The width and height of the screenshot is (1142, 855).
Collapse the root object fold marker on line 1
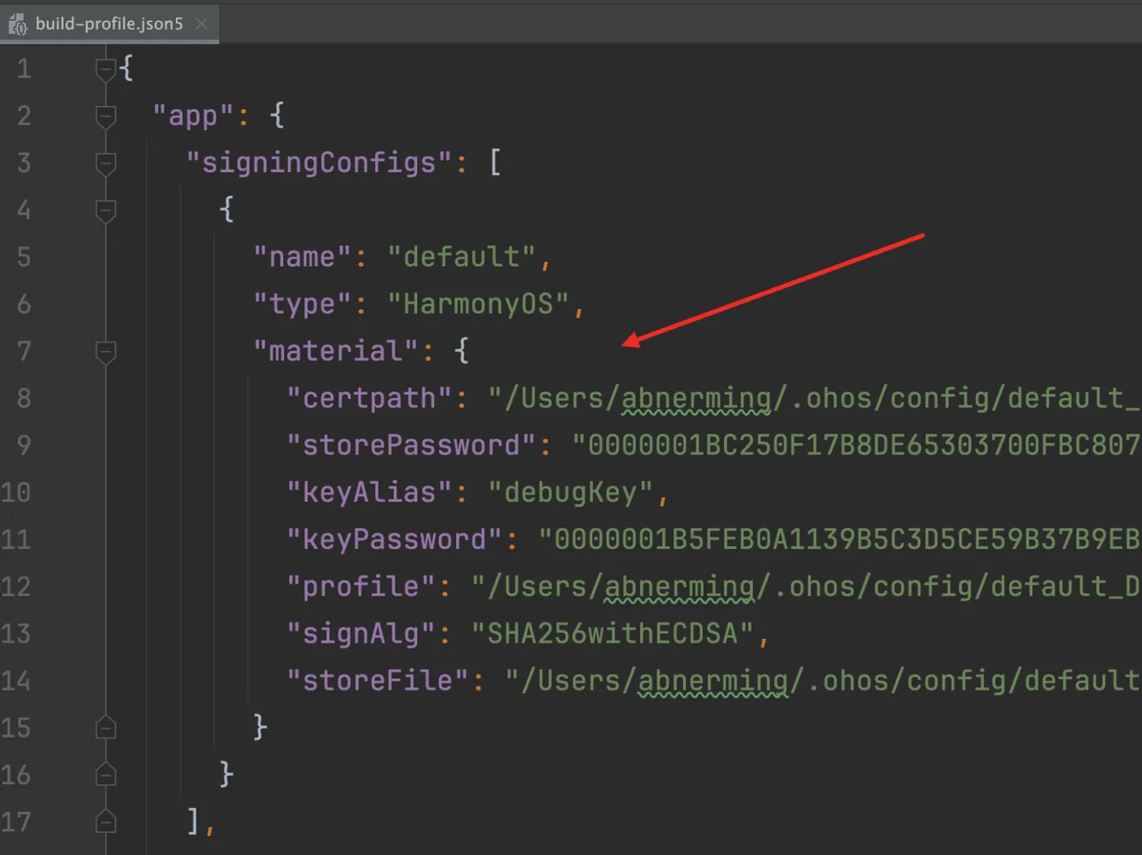coord(105,70)
